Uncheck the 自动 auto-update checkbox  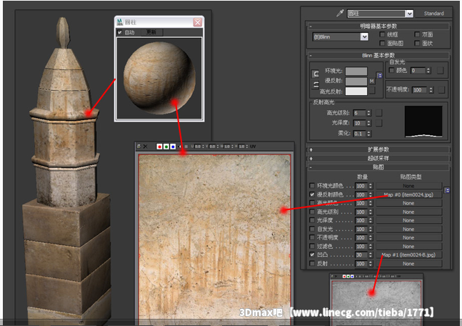click(x=119, y=32)
